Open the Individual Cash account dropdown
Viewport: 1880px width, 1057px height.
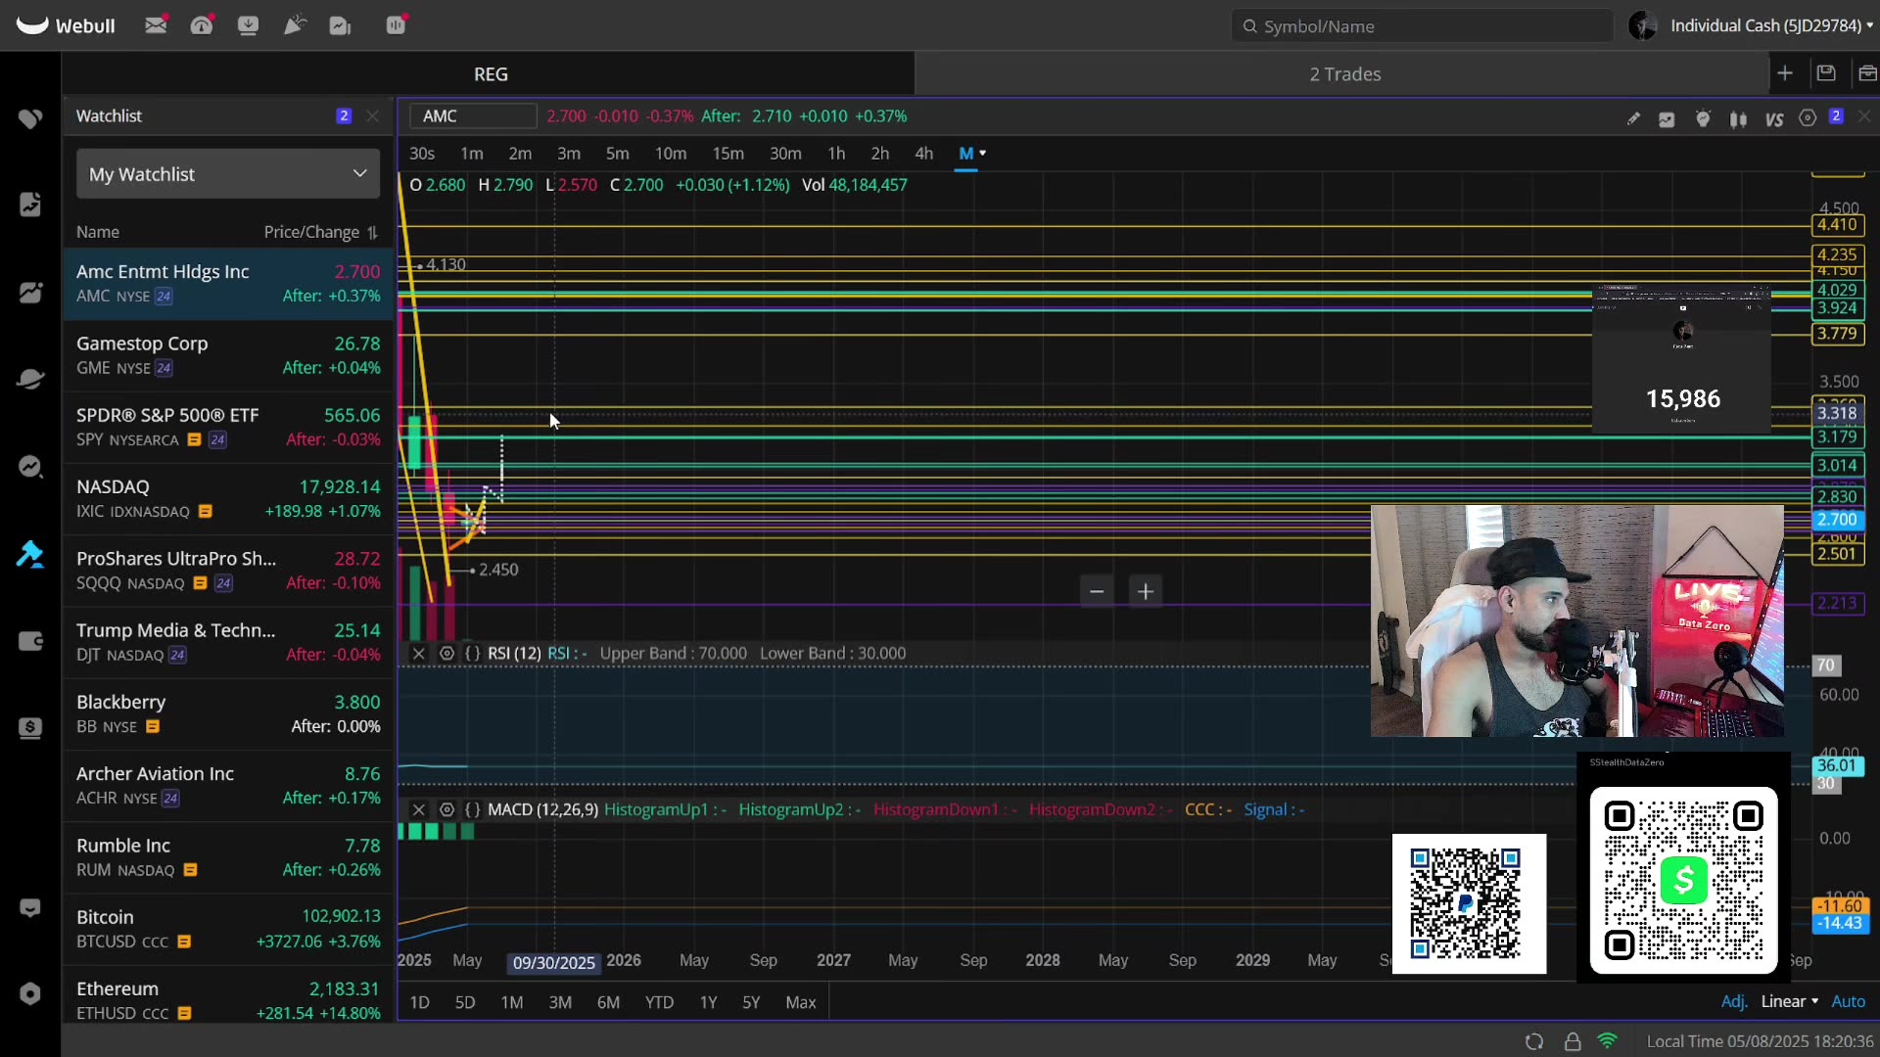click(x=1768, y=25)
